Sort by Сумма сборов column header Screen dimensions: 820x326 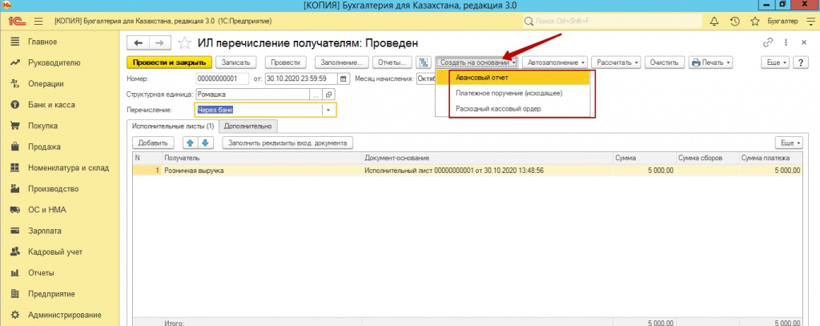pyautogui.click(x=706, y=158)
